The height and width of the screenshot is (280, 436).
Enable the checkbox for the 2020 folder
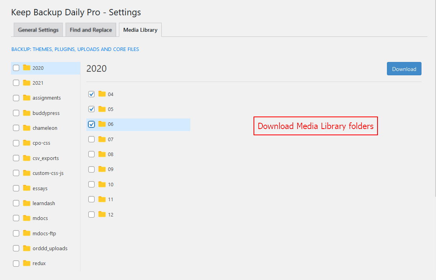pyautogui.click(x=16, y=68)
